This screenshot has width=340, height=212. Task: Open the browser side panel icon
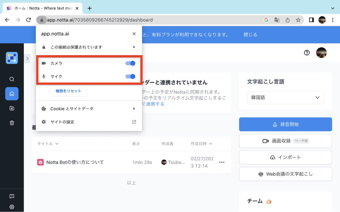[311, 20]
